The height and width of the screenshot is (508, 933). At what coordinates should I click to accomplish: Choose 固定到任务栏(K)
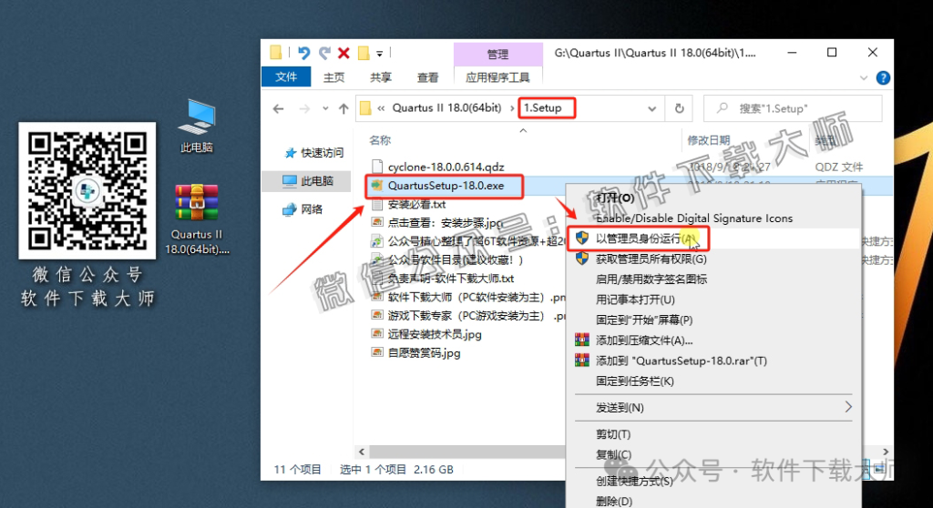click(634, 381)
